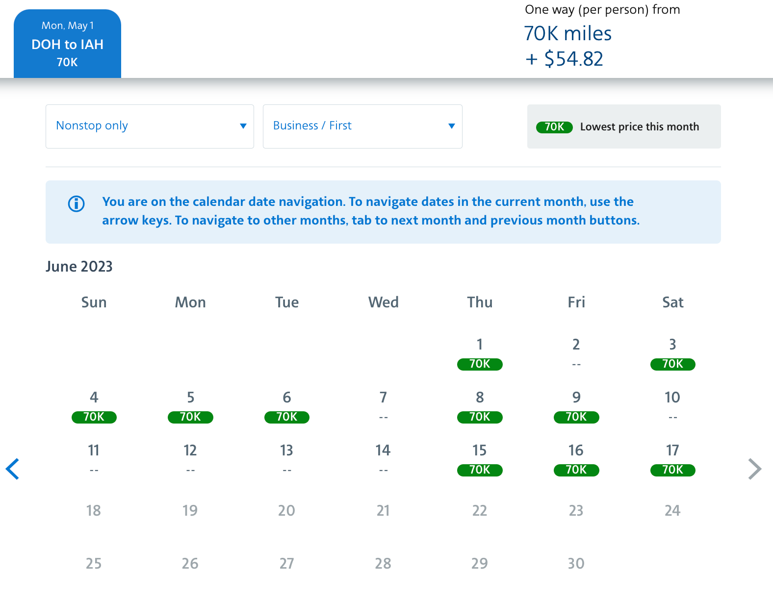The width and height of the screenshot is (773, 601).
Task: Click the 70K miles price text
Action: 567,33
